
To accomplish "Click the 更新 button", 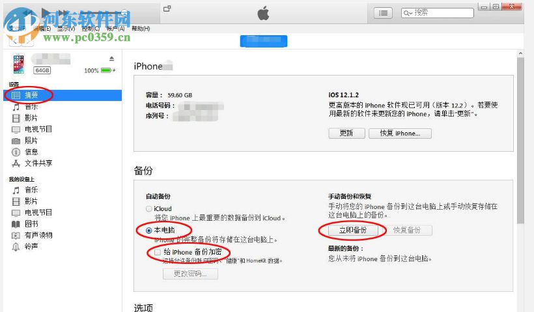I will pos(346,133).
